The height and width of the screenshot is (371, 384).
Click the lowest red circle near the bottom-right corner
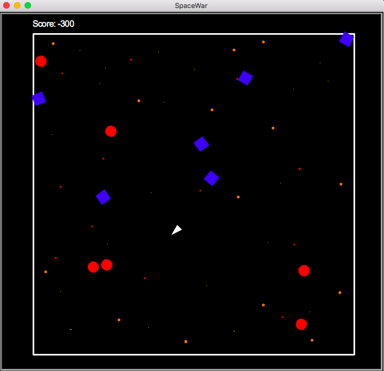301,324
